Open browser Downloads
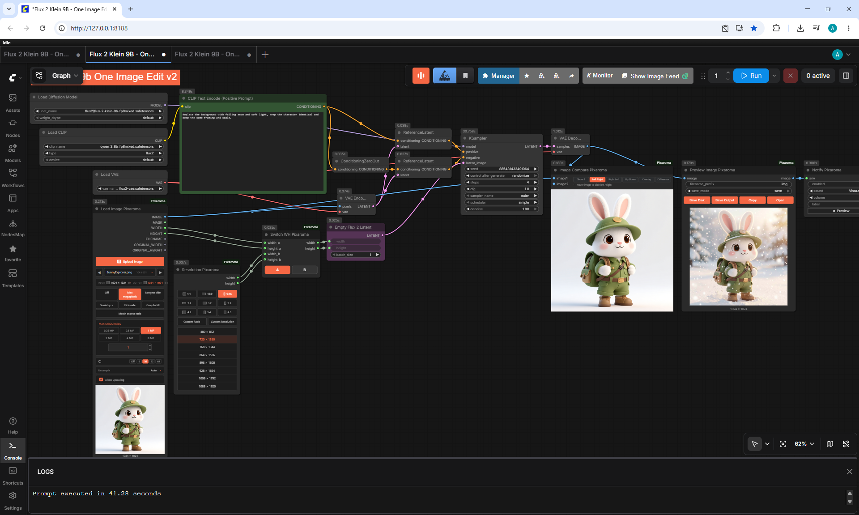The image size is (859, 515). click(800, 28)
